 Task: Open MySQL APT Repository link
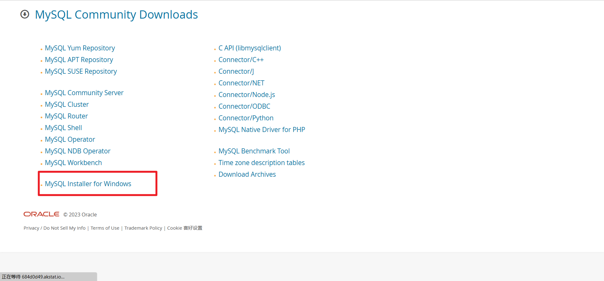pyautogui.click(x=79, y=60)
